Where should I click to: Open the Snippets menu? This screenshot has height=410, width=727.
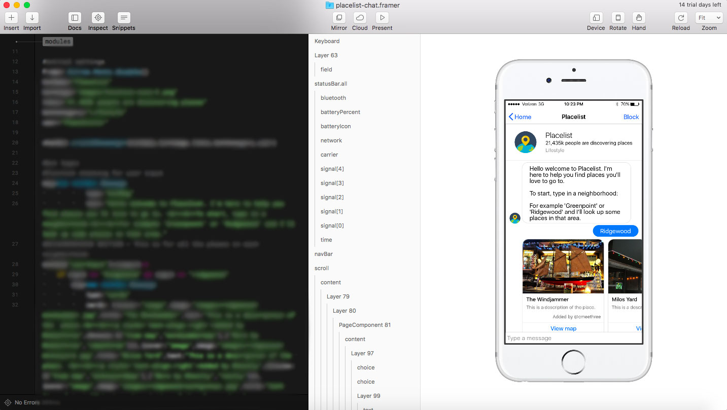[x=124, y=18]
